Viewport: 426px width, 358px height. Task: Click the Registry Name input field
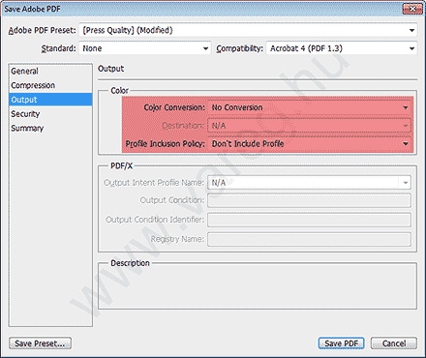coord(310,239)
